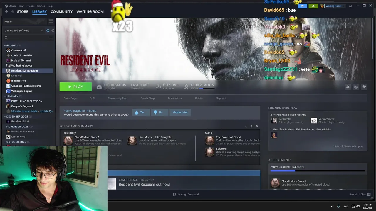The image size is (376, 211).
Task: Go to STORE section
Action: click(x=23, y=12)
